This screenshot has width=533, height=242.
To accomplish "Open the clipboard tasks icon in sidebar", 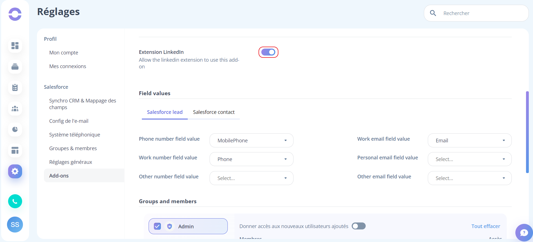I will [x=15, y=87].
